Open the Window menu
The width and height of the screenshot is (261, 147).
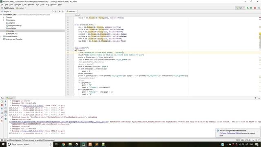(53, 4)
